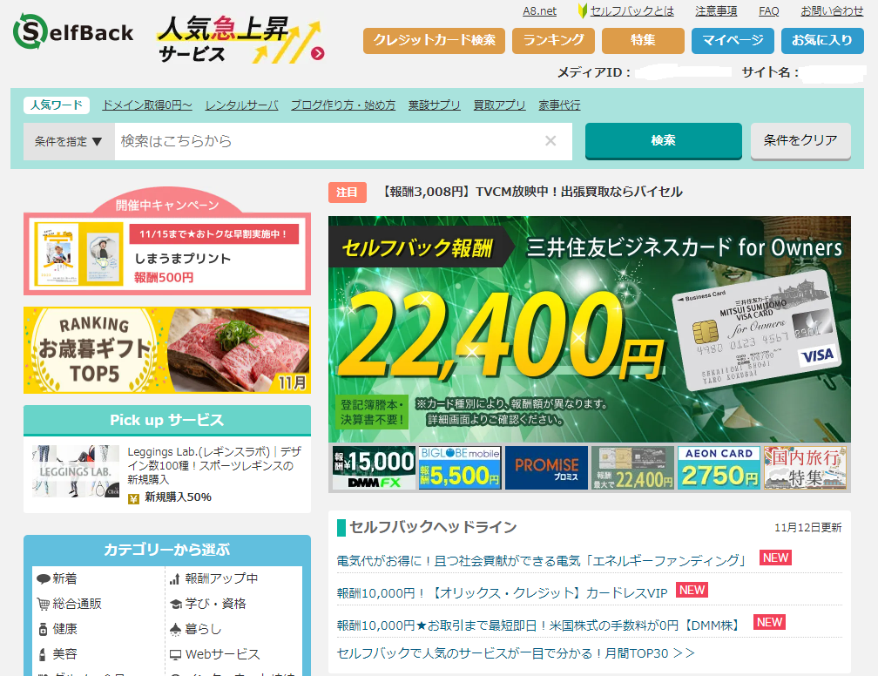Click the 注目 orange badge

[x=348, y=193]
